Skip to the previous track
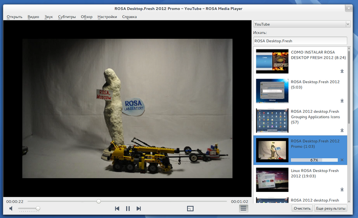This screenshot has width=358, height=218. point(117,208)
